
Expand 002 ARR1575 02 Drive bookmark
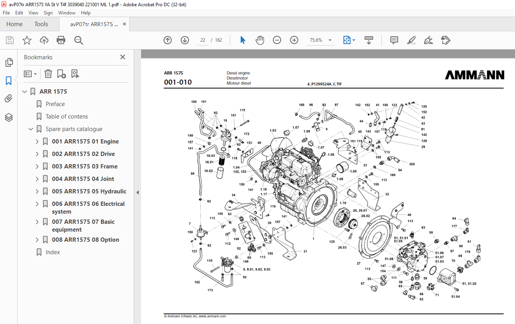[x=37, y=154]
